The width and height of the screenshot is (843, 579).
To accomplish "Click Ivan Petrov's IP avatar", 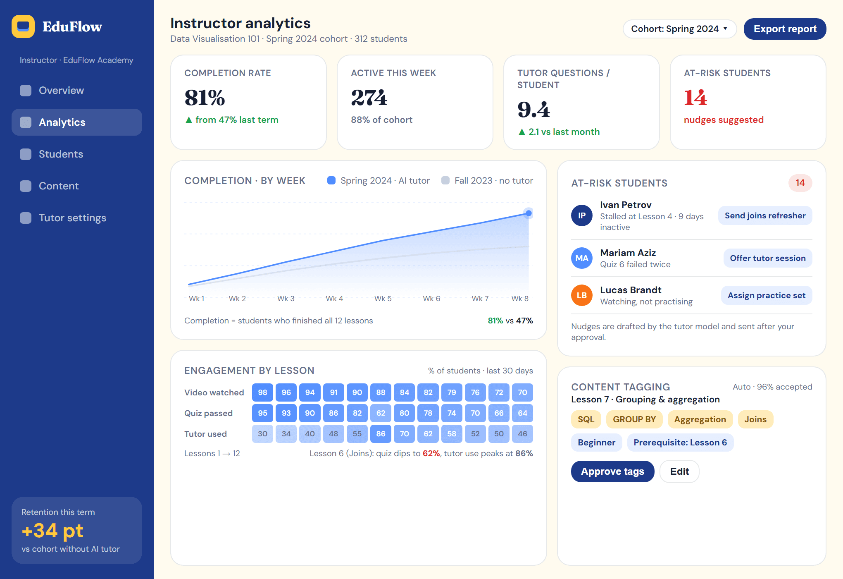I will [582, 215].
